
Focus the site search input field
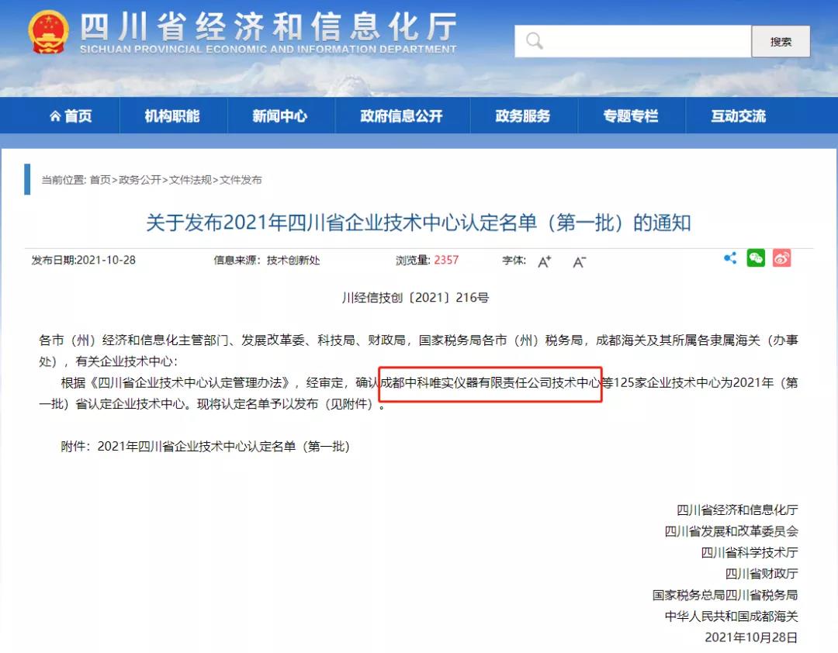click(633, 41)
